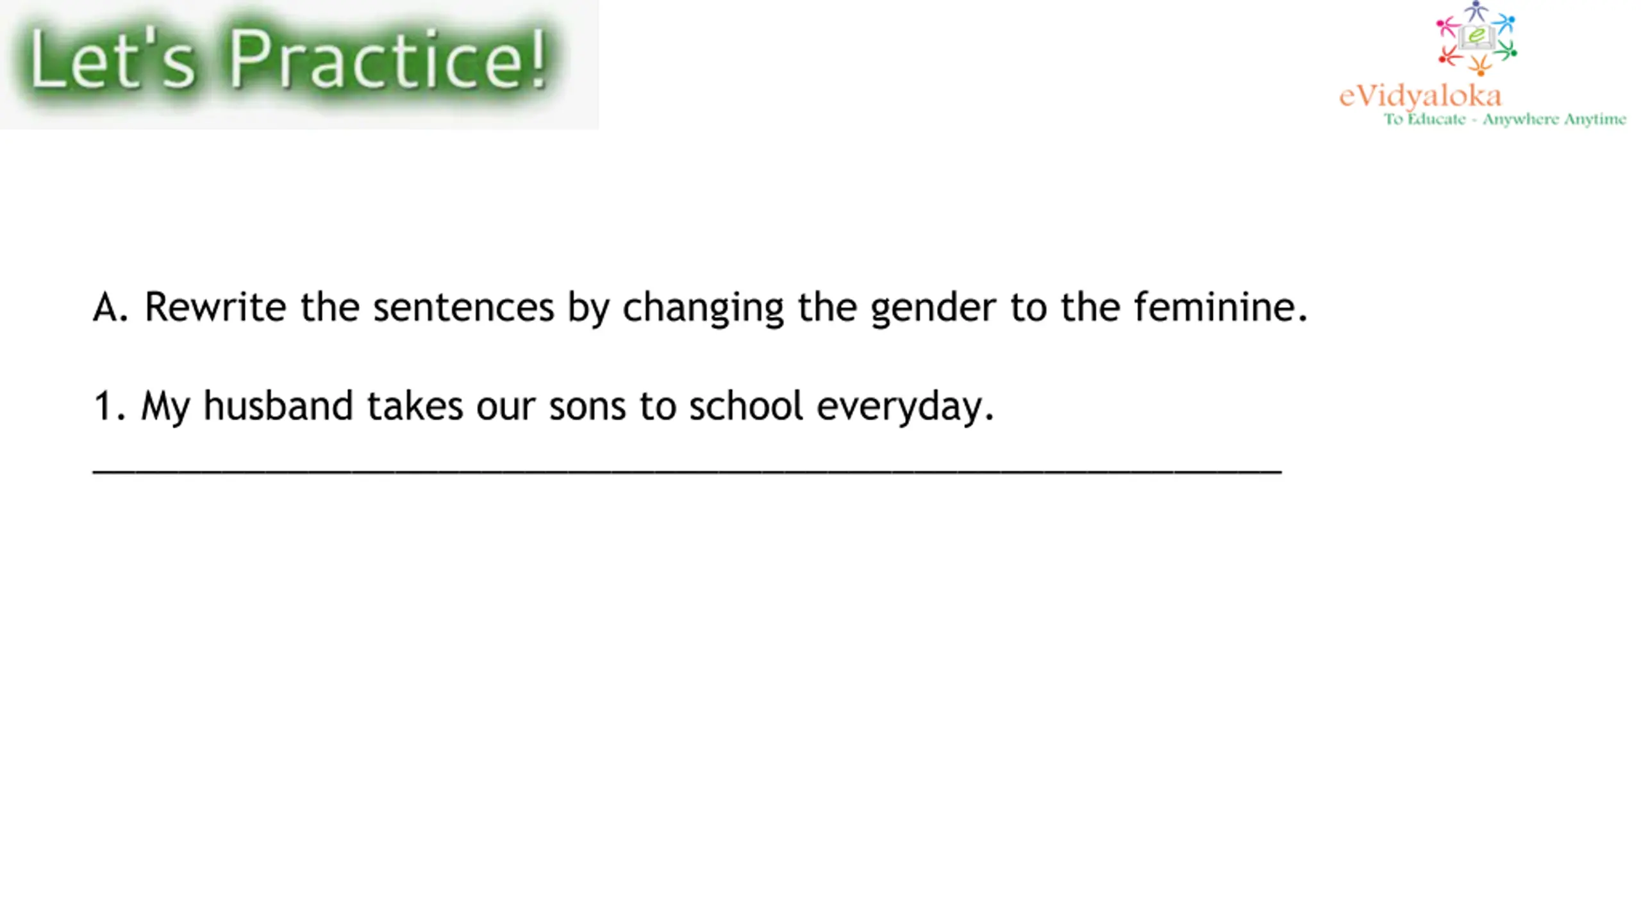Screen dimensions: 1641x923
Task: Click the word Anytime in the tagline
Action: tap(1595, 120)
